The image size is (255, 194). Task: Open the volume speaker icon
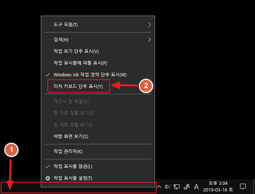pyautogui.click(x=168, y=187)
